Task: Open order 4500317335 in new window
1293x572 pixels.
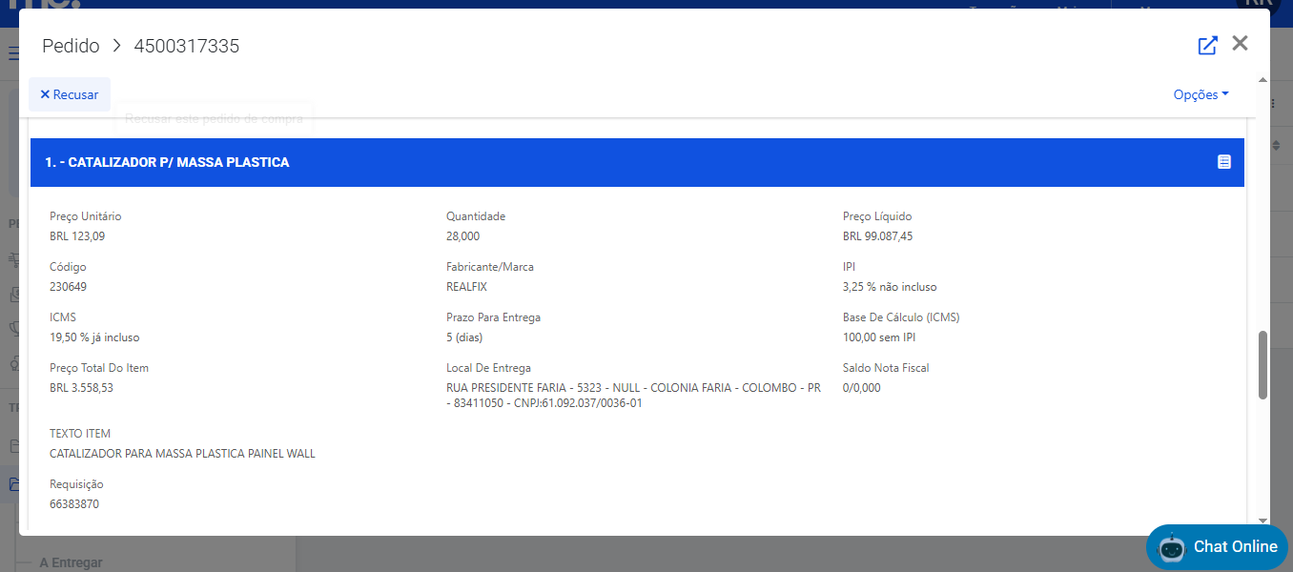Action: tap(1207, 45)
